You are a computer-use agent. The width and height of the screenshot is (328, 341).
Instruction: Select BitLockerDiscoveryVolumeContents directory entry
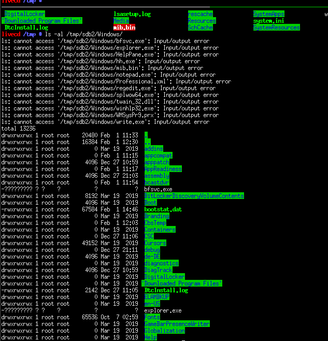coord(194,196)
